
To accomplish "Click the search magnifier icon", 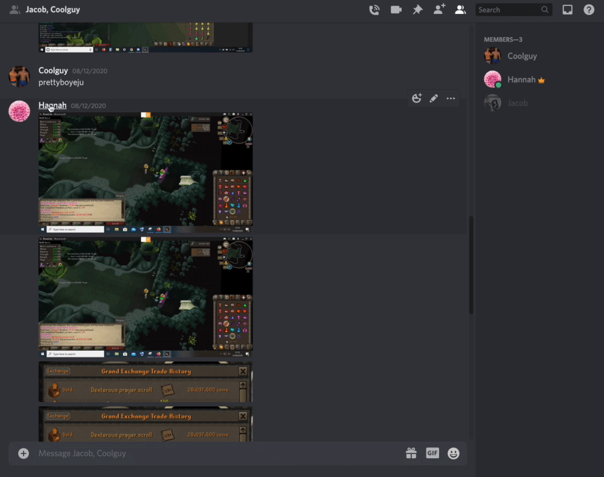I will click(545, 10).
